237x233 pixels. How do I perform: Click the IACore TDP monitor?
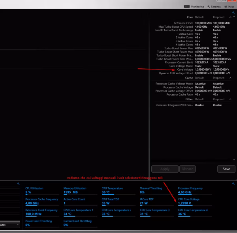156,201
